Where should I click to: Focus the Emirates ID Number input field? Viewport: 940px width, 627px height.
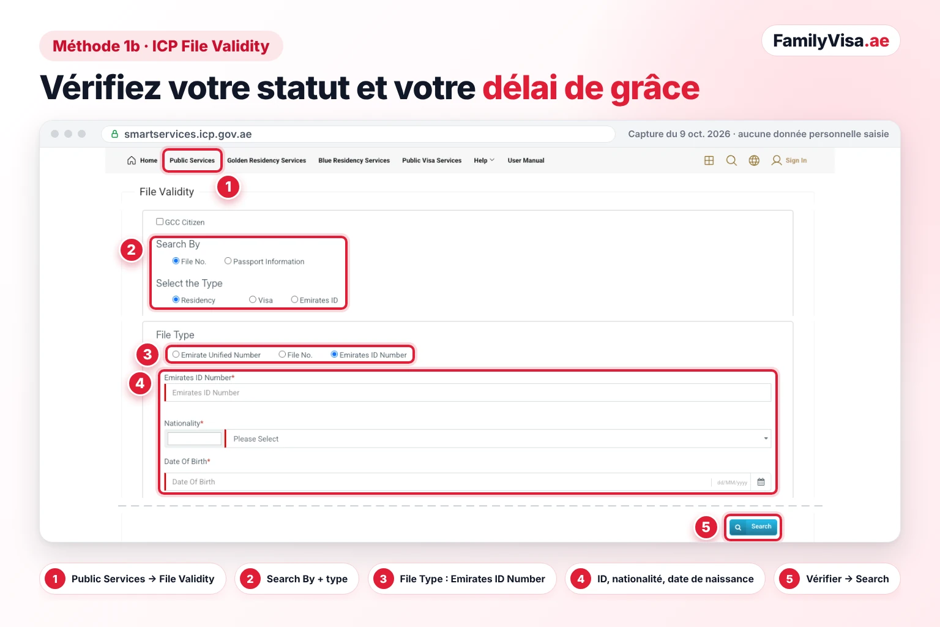tap(468, 392)
